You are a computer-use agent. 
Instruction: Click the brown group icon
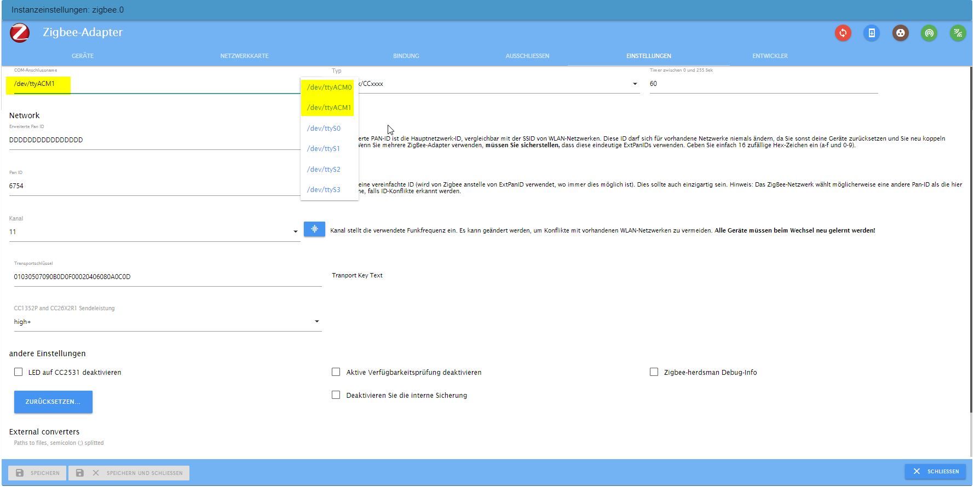coord(900,33)
